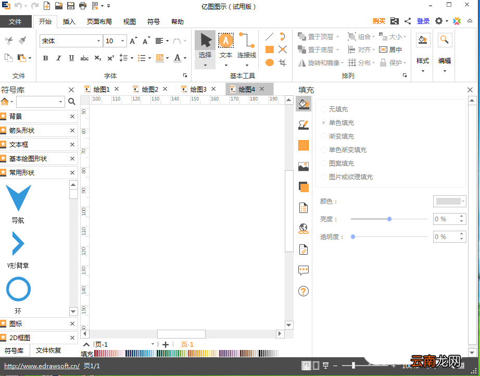480x376 pixels.
Task: Select the Gradient fill radio option
Action: pos(323,136)
